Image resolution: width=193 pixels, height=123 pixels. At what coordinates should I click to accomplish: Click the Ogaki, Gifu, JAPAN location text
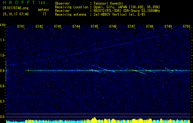[127, 7]
